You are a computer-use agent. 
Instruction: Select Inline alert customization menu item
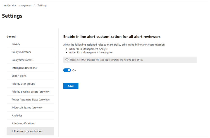point(27,131)
